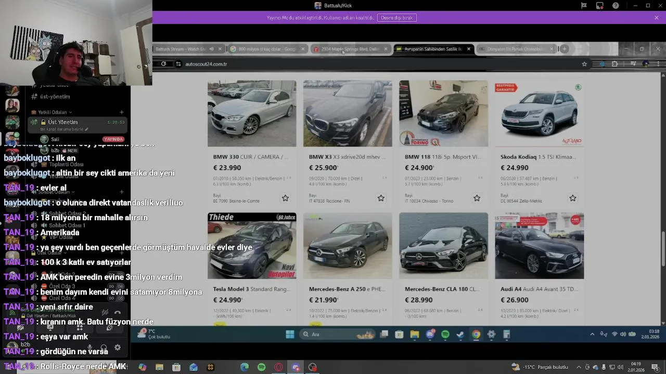The image size is (666, 374).
Task: Click the CLA 180 price € 28.990
Action: (419, 300)
